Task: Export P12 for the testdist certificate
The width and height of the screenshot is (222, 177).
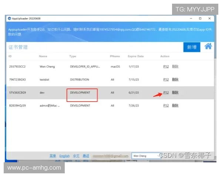Action: pos(166,80)
